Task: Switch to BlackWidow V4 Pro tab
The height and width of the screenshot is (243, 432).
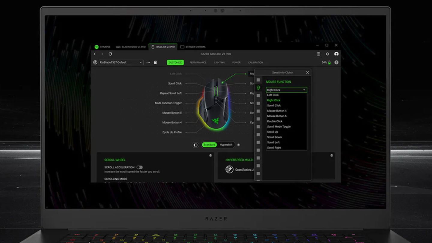Action: click(131, 47)
